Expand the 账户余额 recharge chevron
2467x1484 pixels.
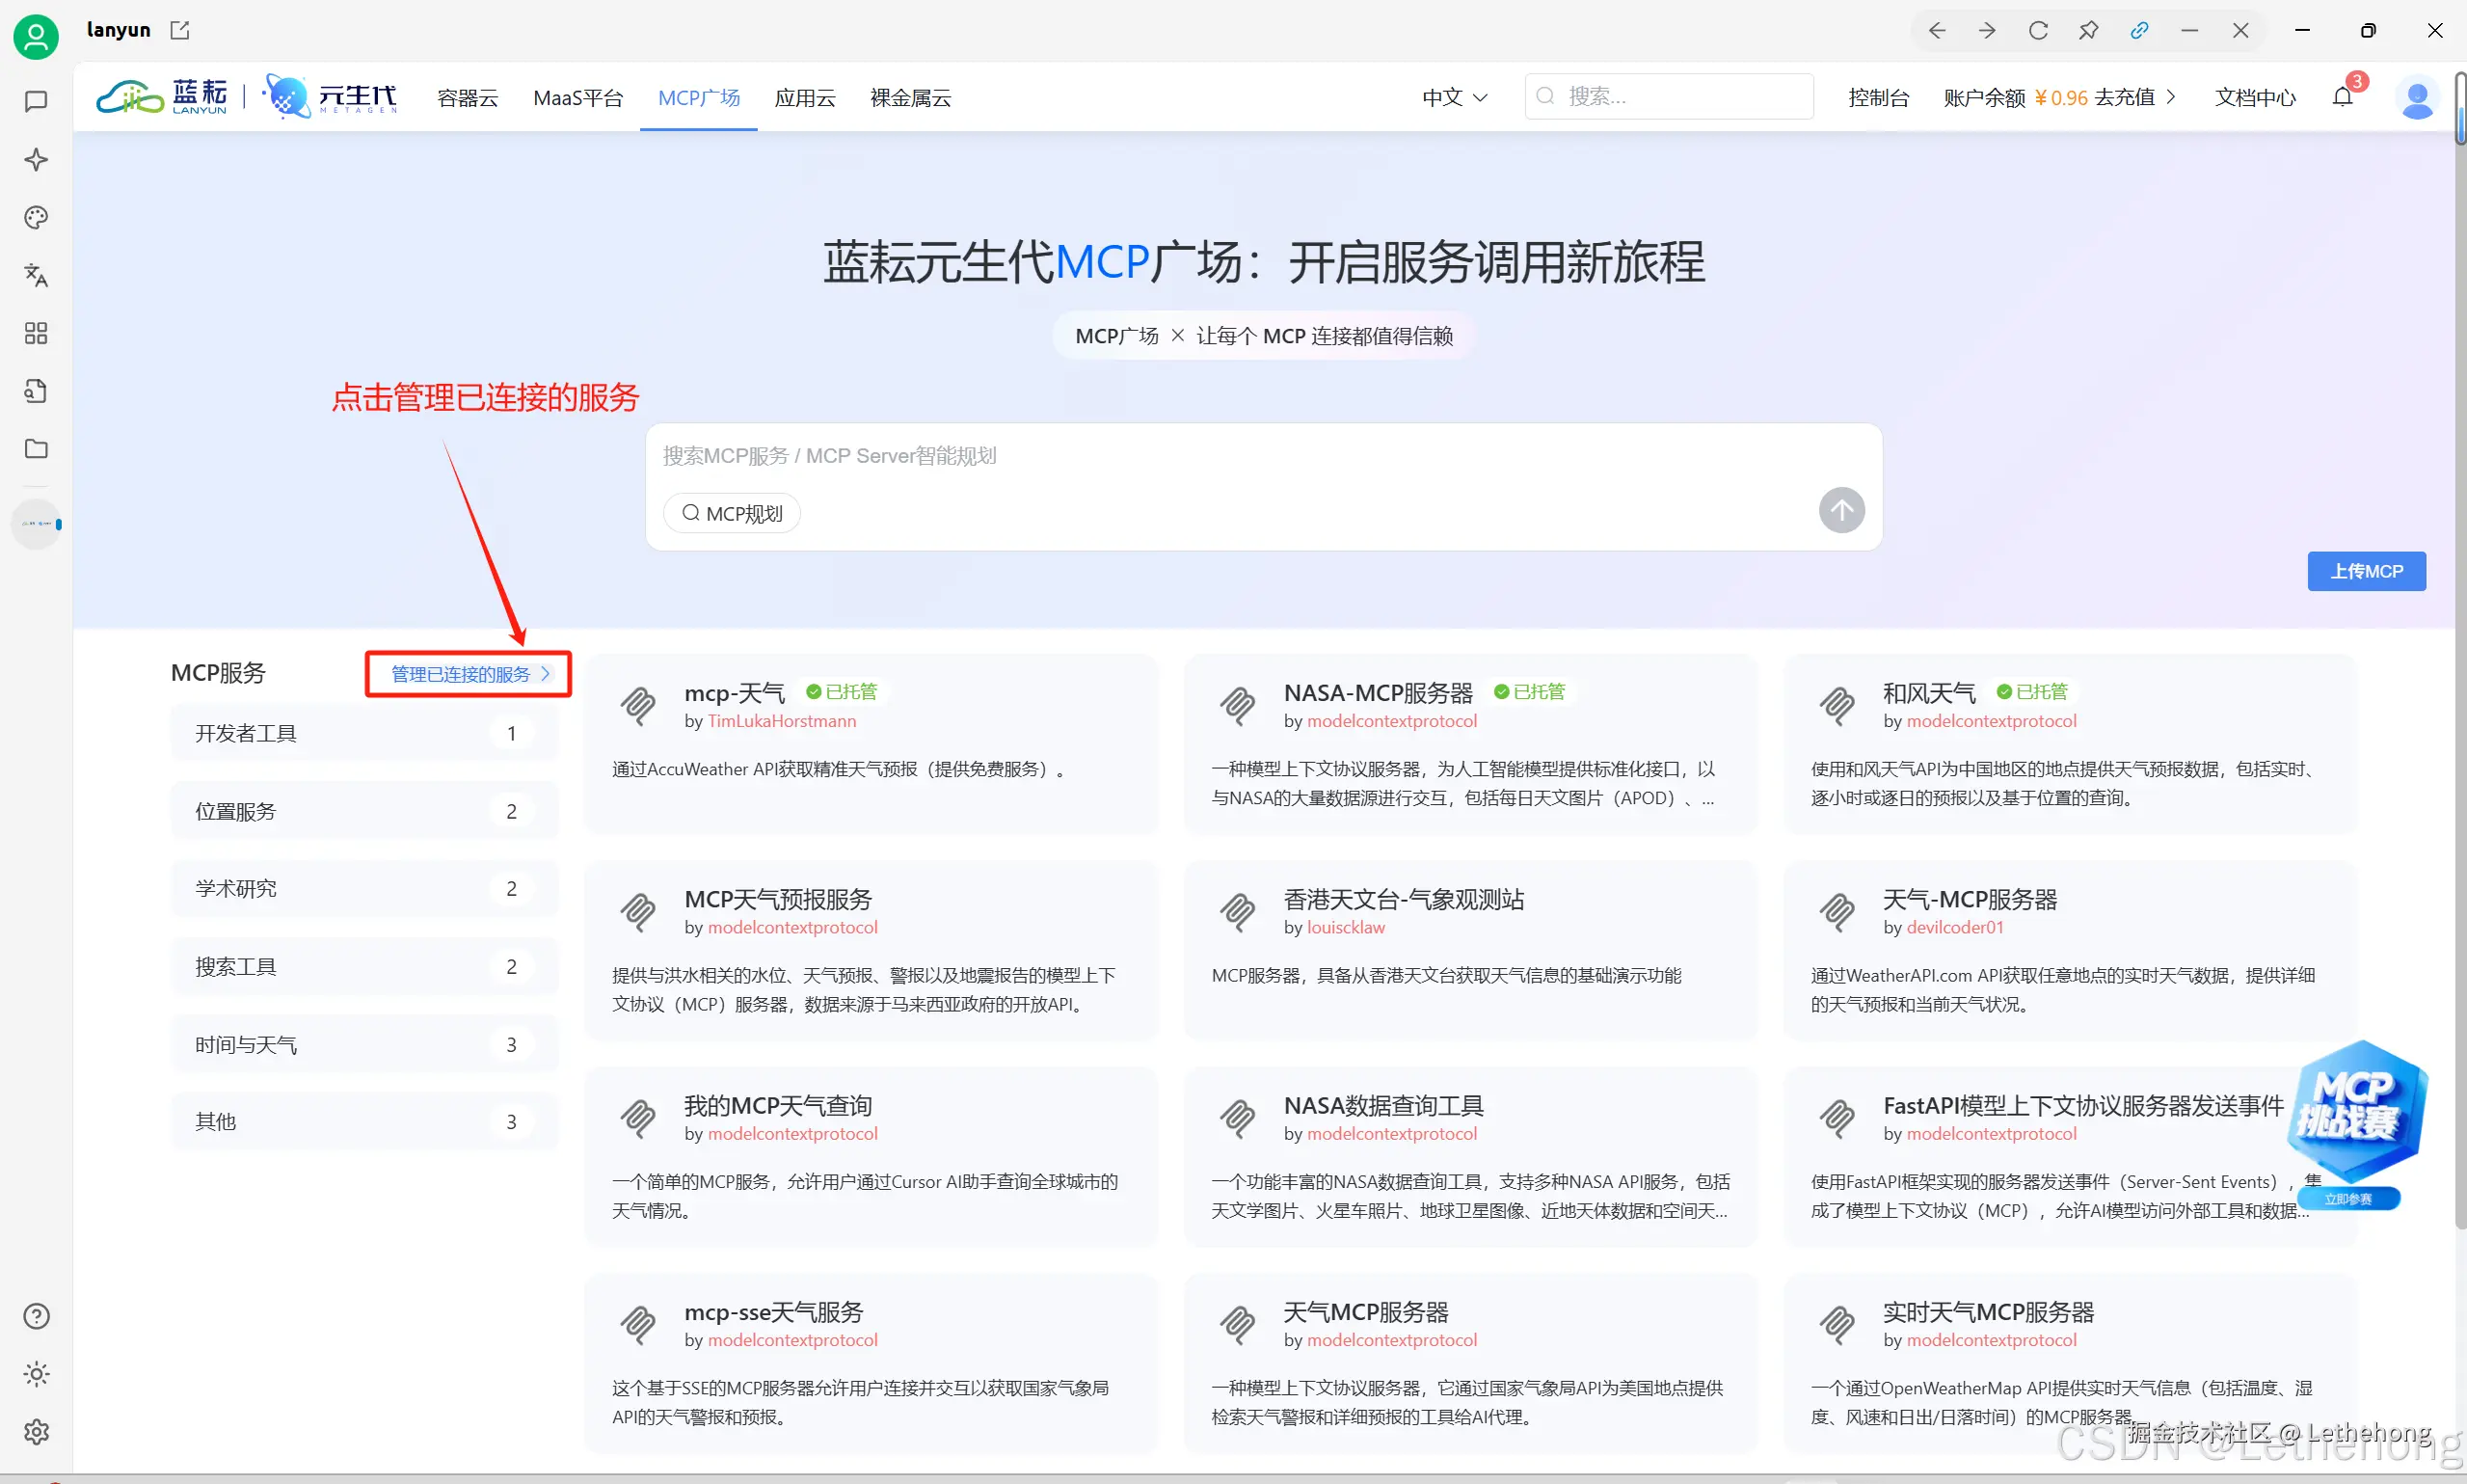[x=2171, y=96]
